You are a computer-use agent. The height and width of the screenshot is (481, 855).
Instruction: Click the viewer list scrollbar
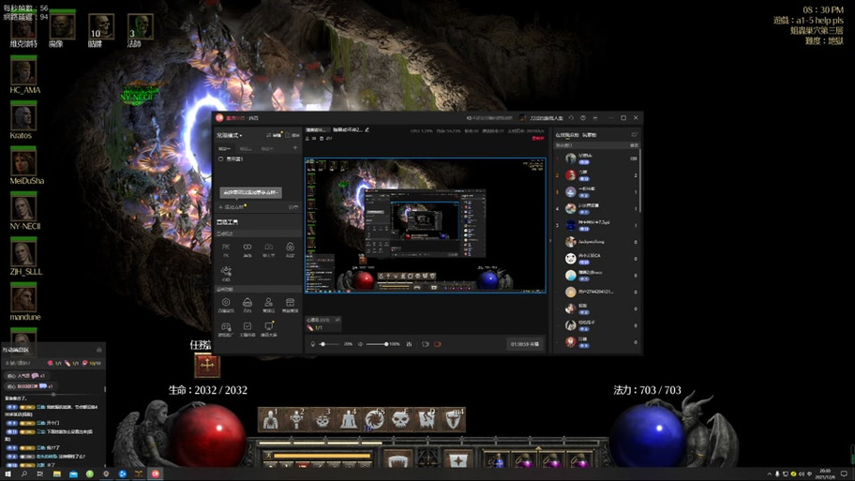(x=639, y=183)
